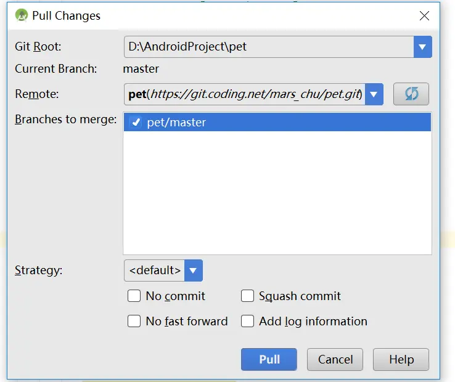Expand the Strategy dropdown arrow
Viewport: 455px width, 382px height.
(194, 270)
